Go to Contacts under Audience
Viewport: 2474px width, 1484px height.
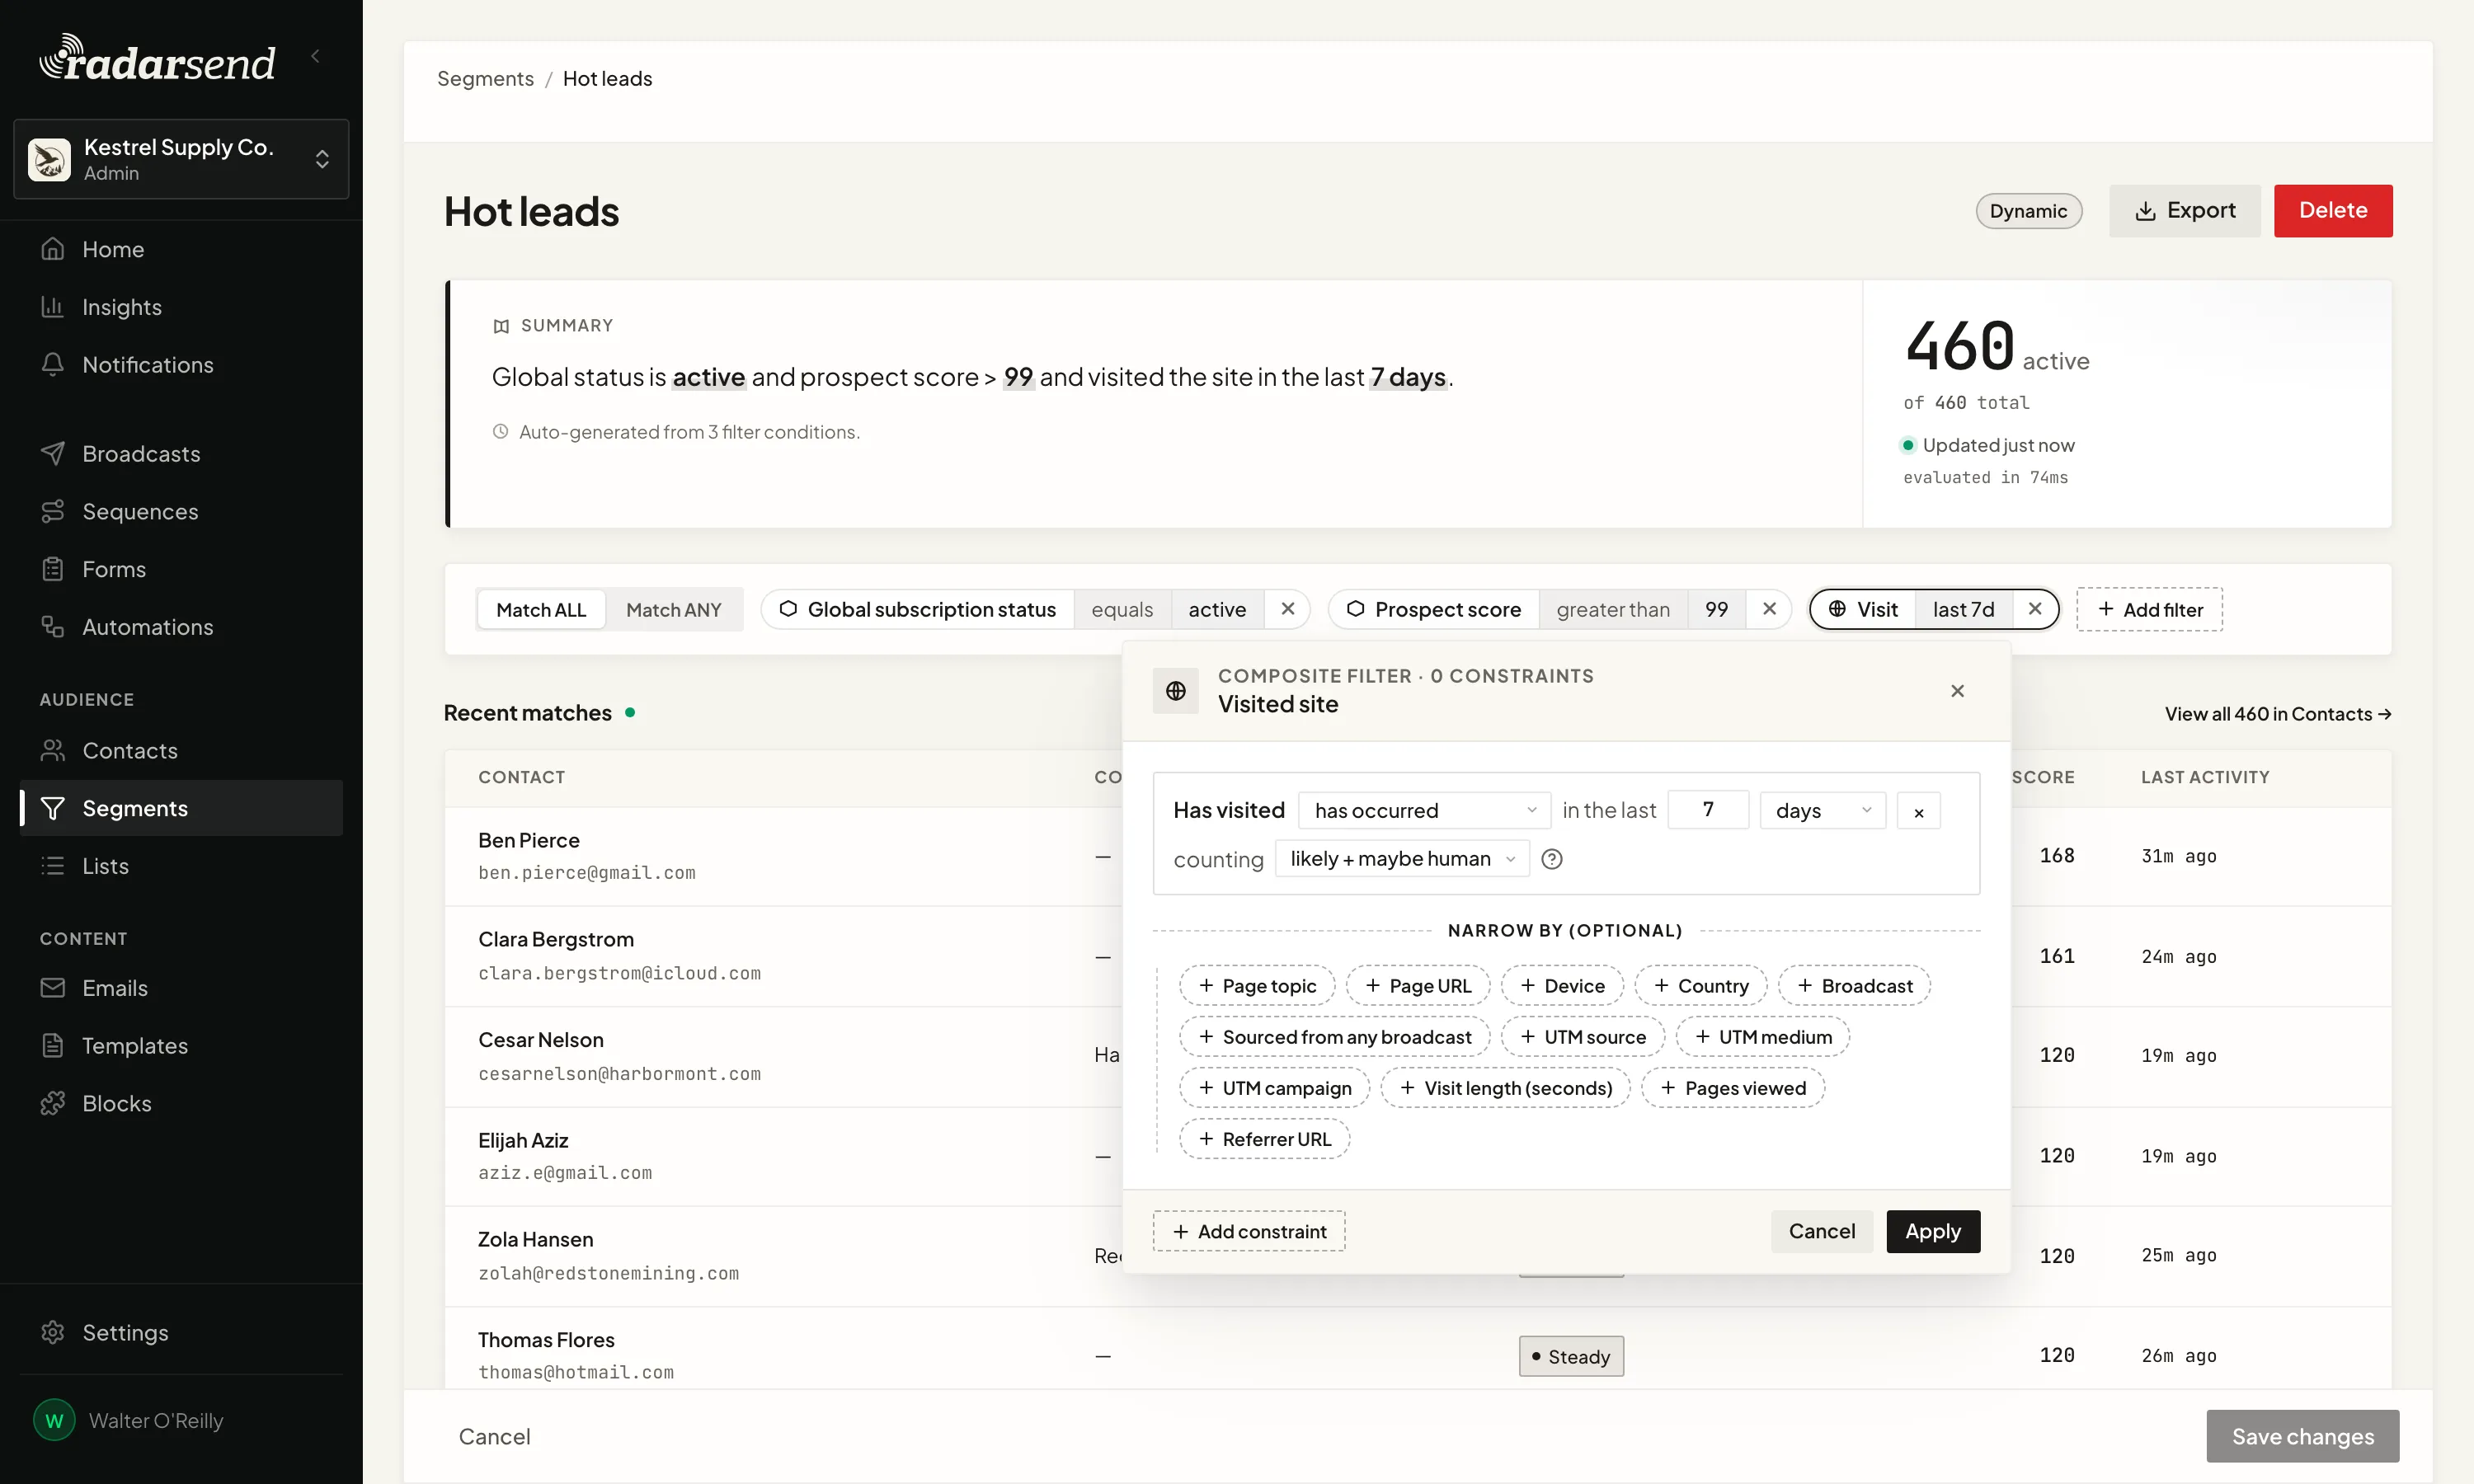(x=181, y=750)
